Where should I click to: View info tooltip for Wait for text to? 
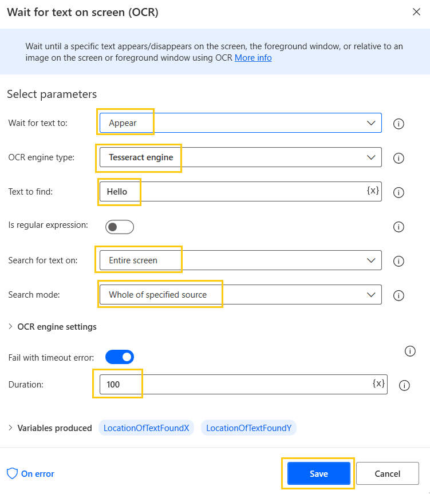(x=399, y=123)
